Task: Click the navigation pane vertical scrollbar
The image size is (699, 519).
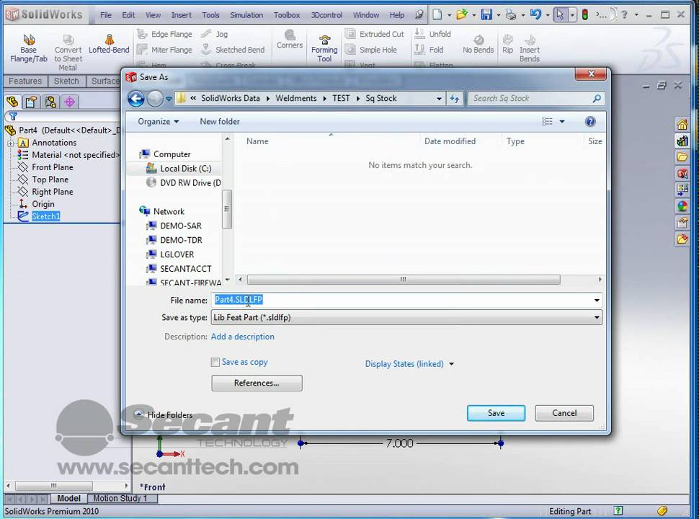Action: [227, 208]
